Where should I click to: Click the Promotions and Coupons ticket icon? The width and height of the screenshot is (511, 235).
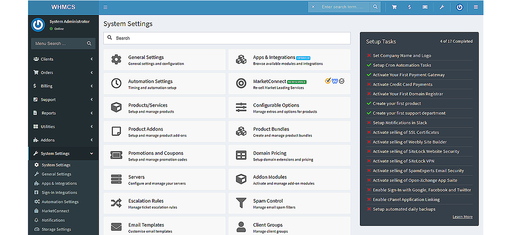click(116, 155)
